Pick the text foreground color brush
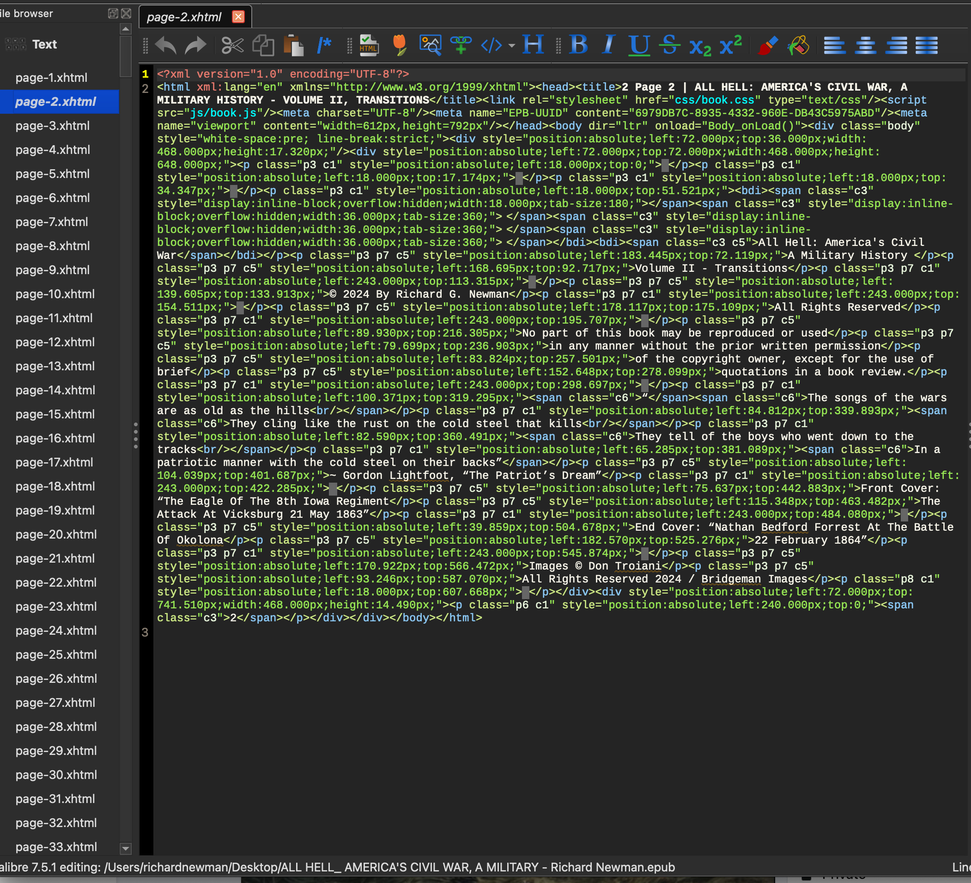Image resolution: width=971 pixels, height=883 pixels. click(767, 46)
